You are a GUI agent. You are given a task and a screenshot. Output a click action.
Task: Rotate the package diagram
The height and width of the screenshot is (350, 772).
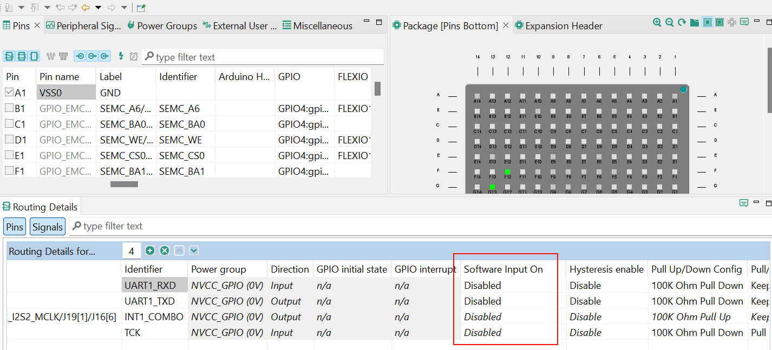(682, 23)
